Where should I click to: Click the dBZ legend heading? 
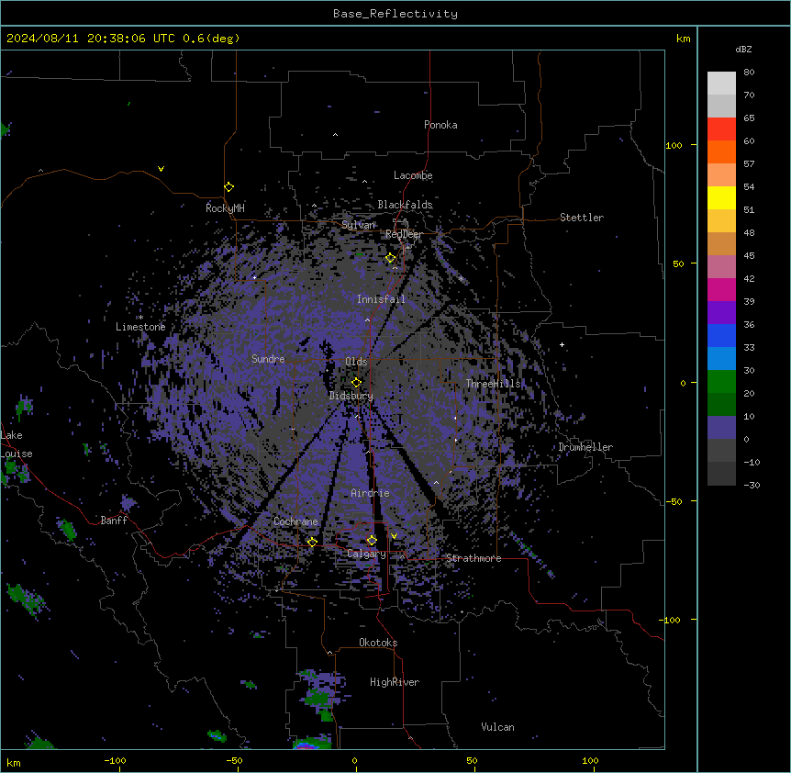click(x=743, y=50)
